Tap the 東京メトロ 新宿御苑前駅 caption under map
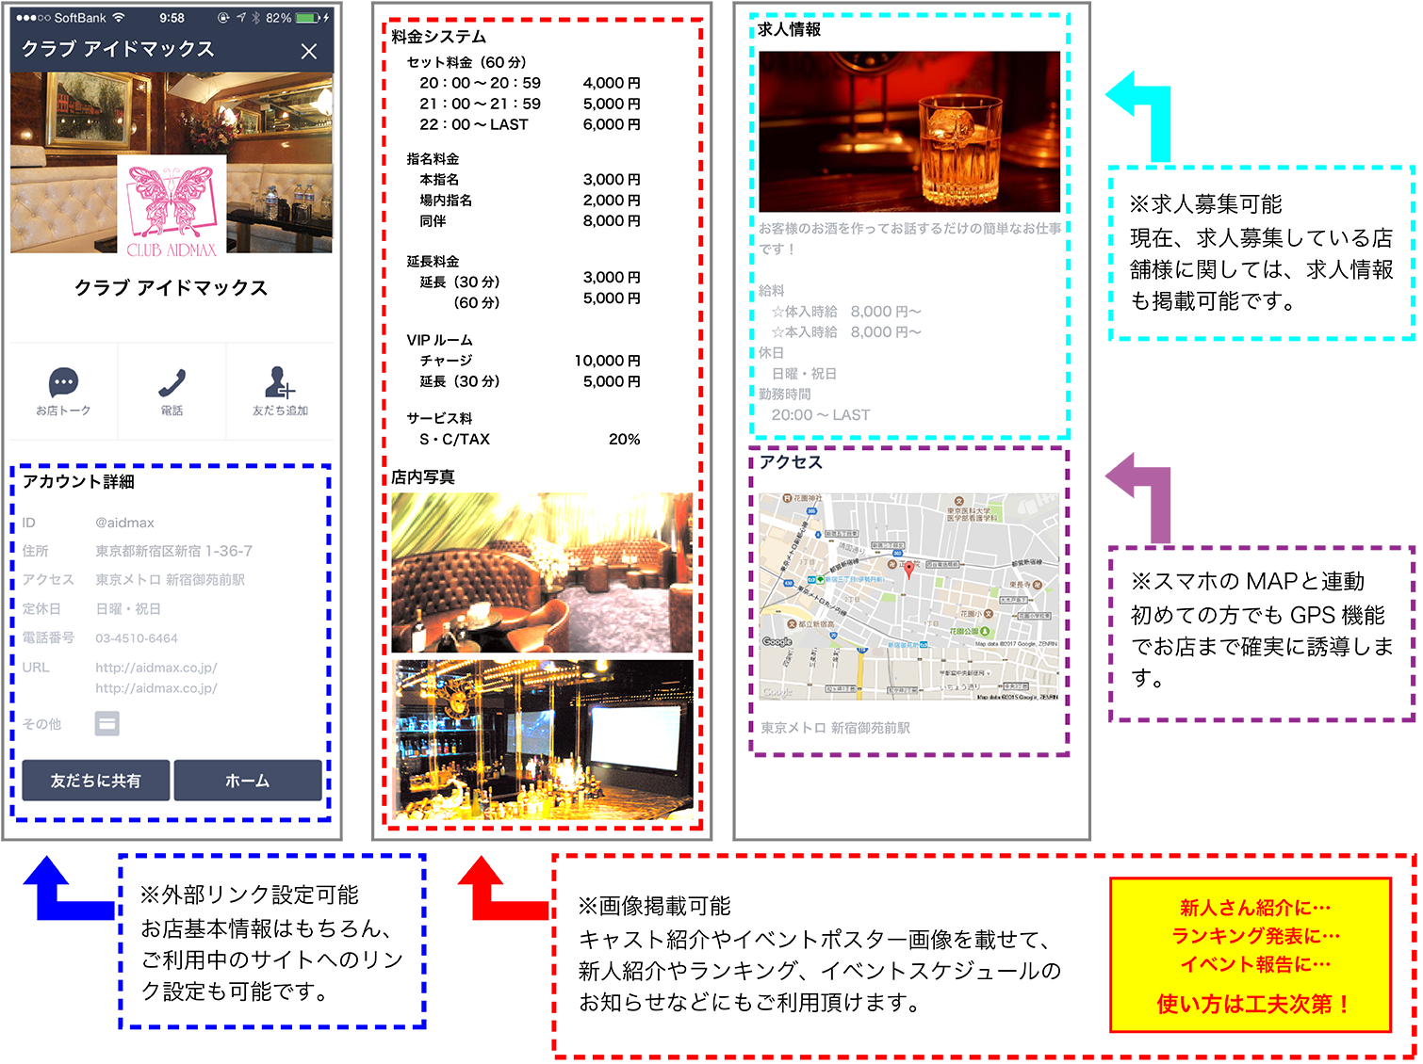Viewport: 1423px width, 1064px height. pos(836,728)
